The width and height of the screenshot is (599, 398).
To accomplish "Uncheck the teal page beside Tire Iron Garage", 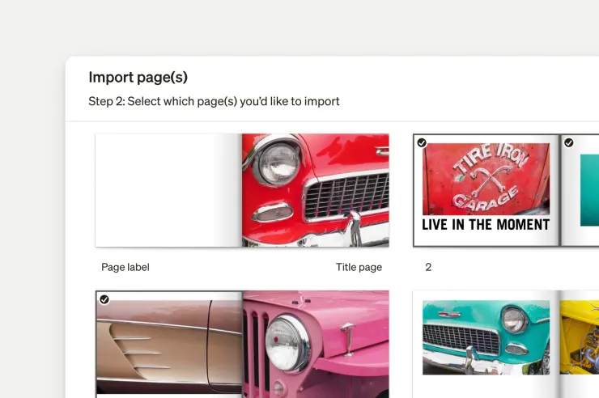I will [x=569, y=142].
